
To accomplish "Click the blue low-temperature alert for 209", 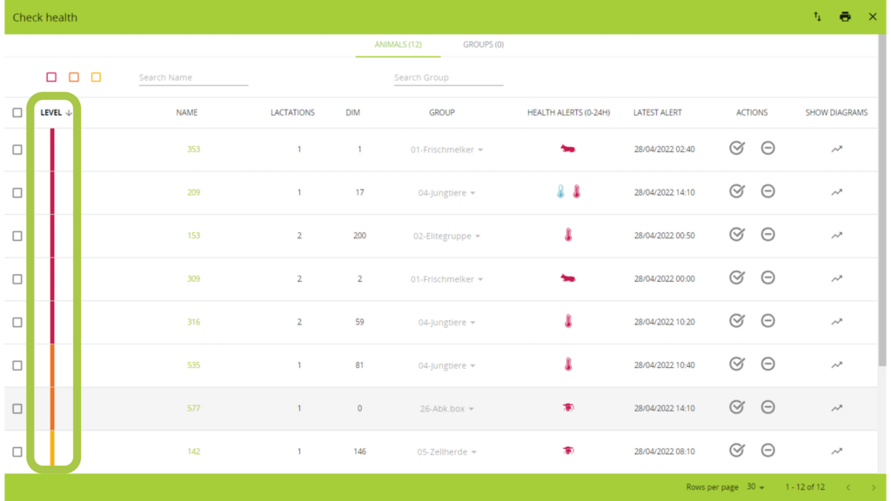I will [x=560, y=192].
